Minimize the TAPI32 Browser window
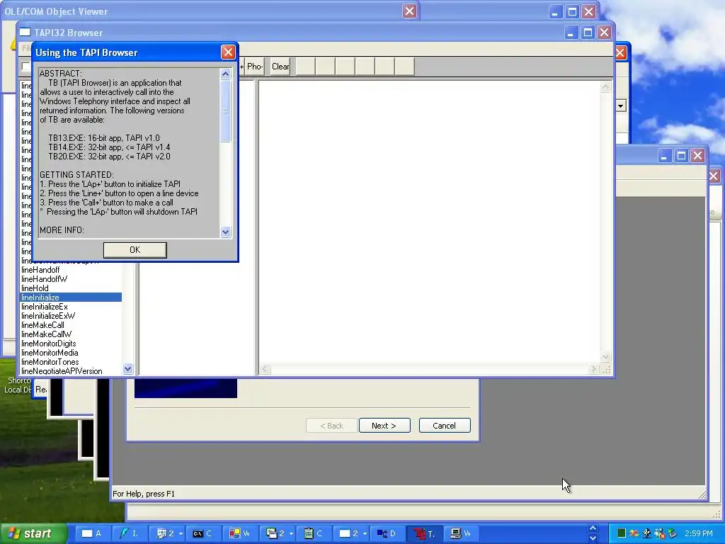Image resolution: width=725 pixels, height=544 pixels. pyautogui.click(x=571, y=33)
